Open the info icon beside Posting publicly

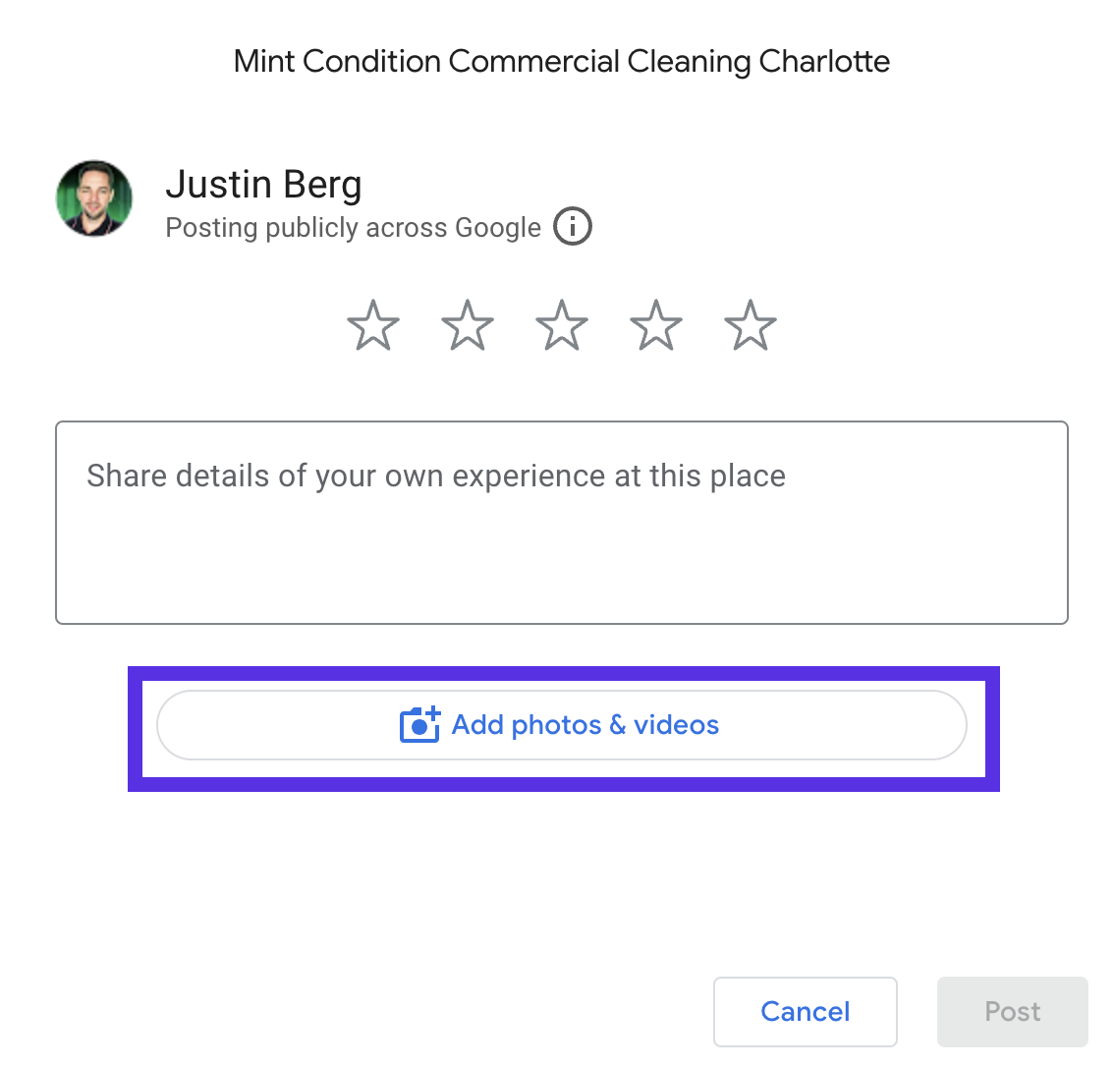pos(573,226)
